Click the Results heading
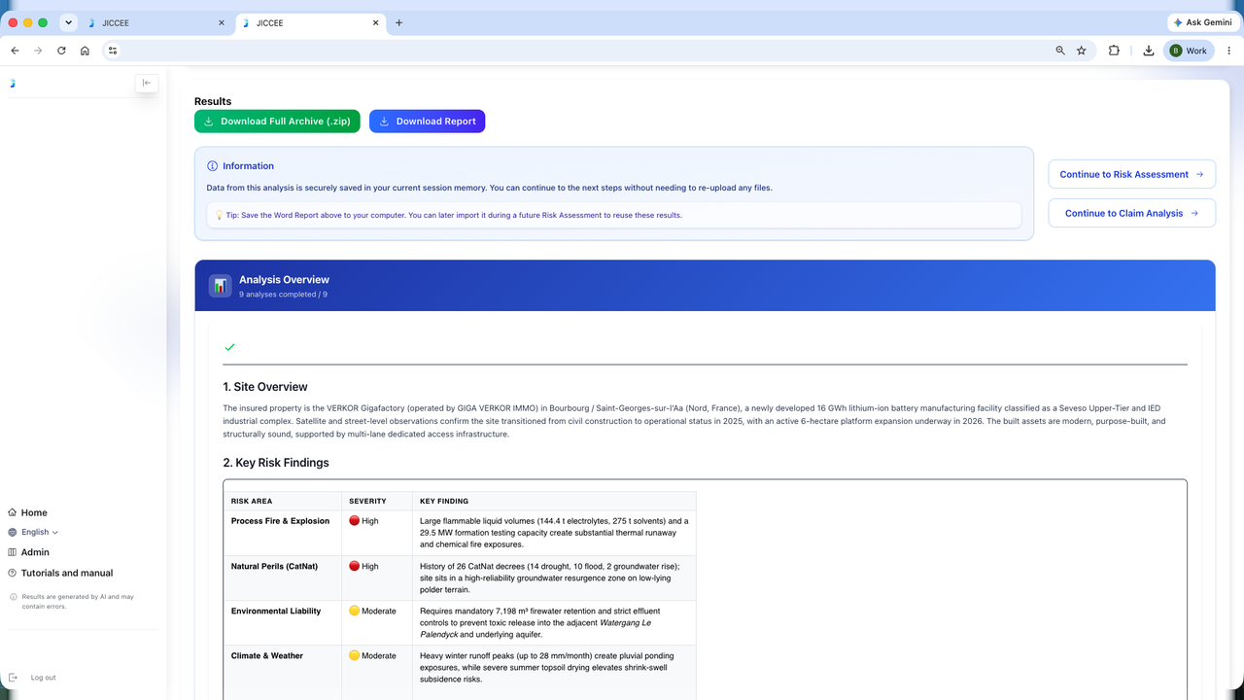 pyautogui.click(x=213, y=101)
